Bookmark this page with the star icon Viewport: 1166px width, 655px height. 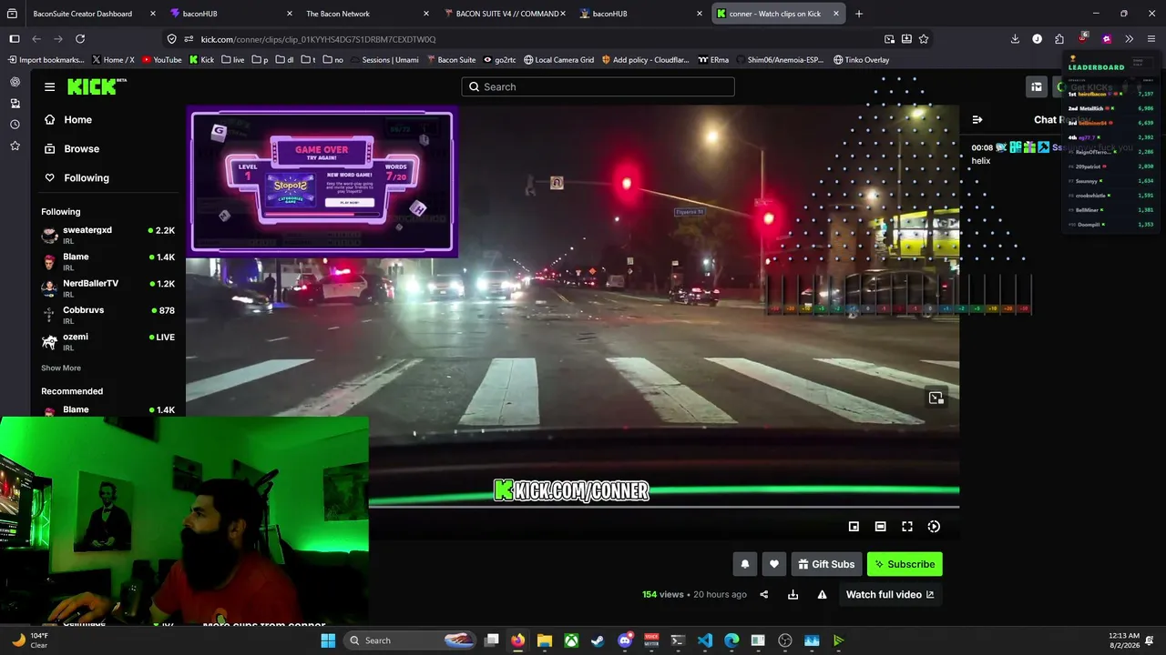(924, 39)
